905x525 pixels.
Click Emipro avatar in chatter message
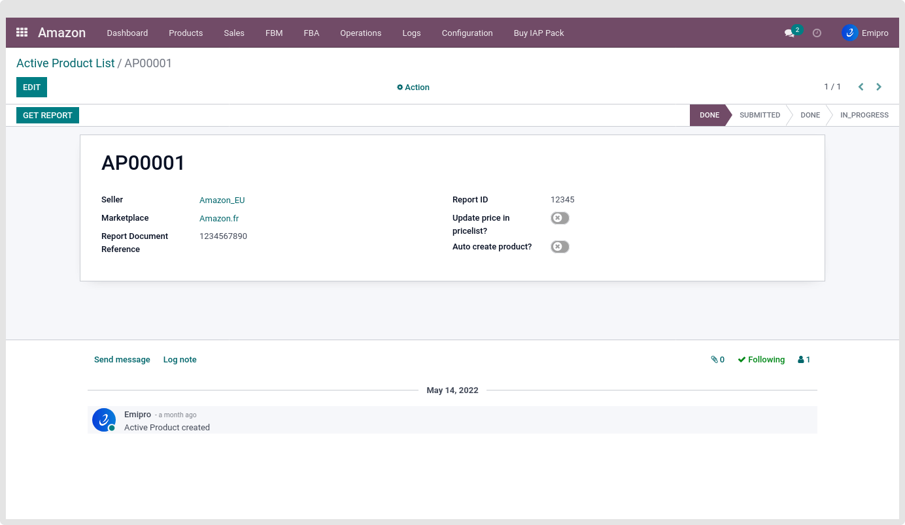pyautogui.click(x=104, y=420)
